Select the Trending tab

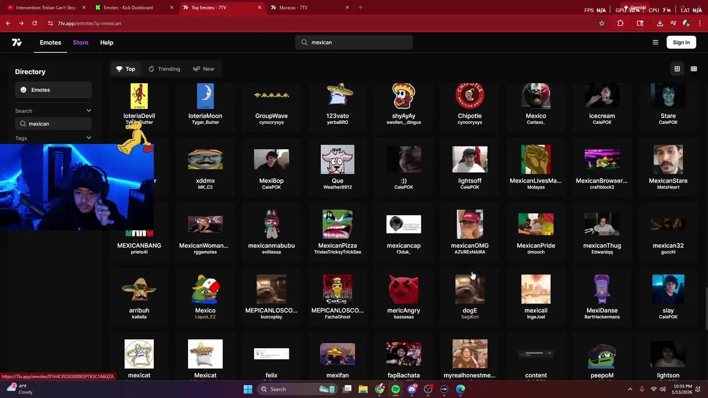[164, 69]
